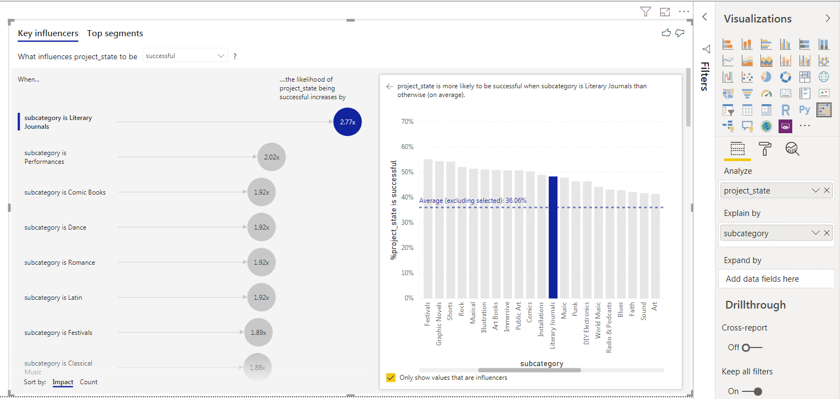Open the visual's more options menu
Image resolution: width=840 pixels, height=399 pixels.
click(x=684, y=11)
